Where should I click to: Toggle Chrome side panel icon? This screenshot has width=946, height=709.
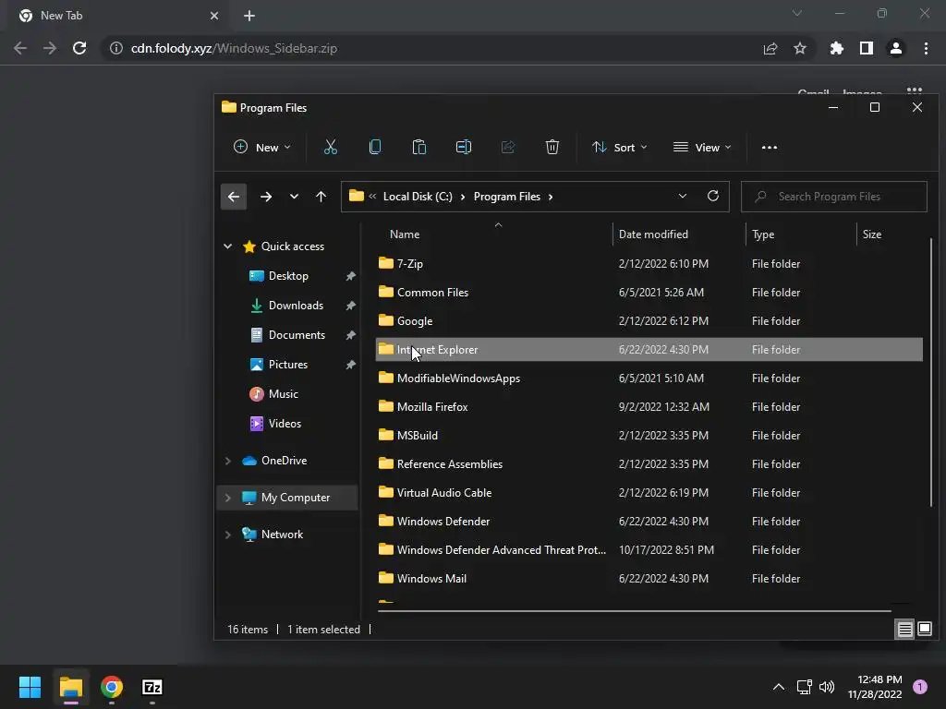(x=867, y=48)
